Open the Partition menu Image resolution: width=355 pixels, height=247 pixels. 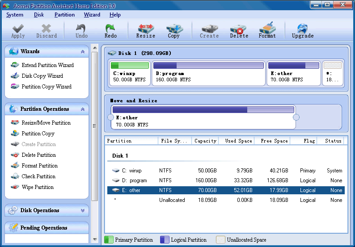pos(64,15)
